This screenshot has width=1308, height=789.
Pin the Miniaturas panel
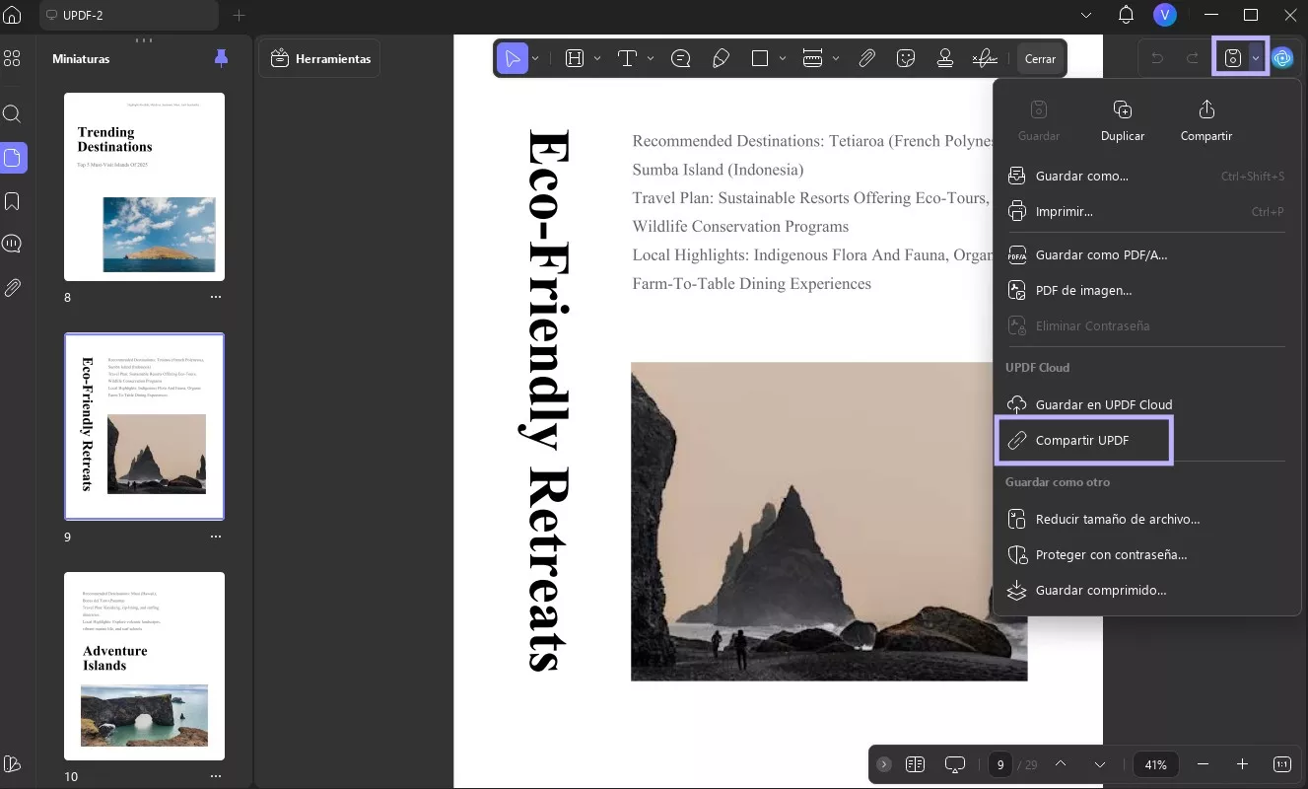pos(221,58)
